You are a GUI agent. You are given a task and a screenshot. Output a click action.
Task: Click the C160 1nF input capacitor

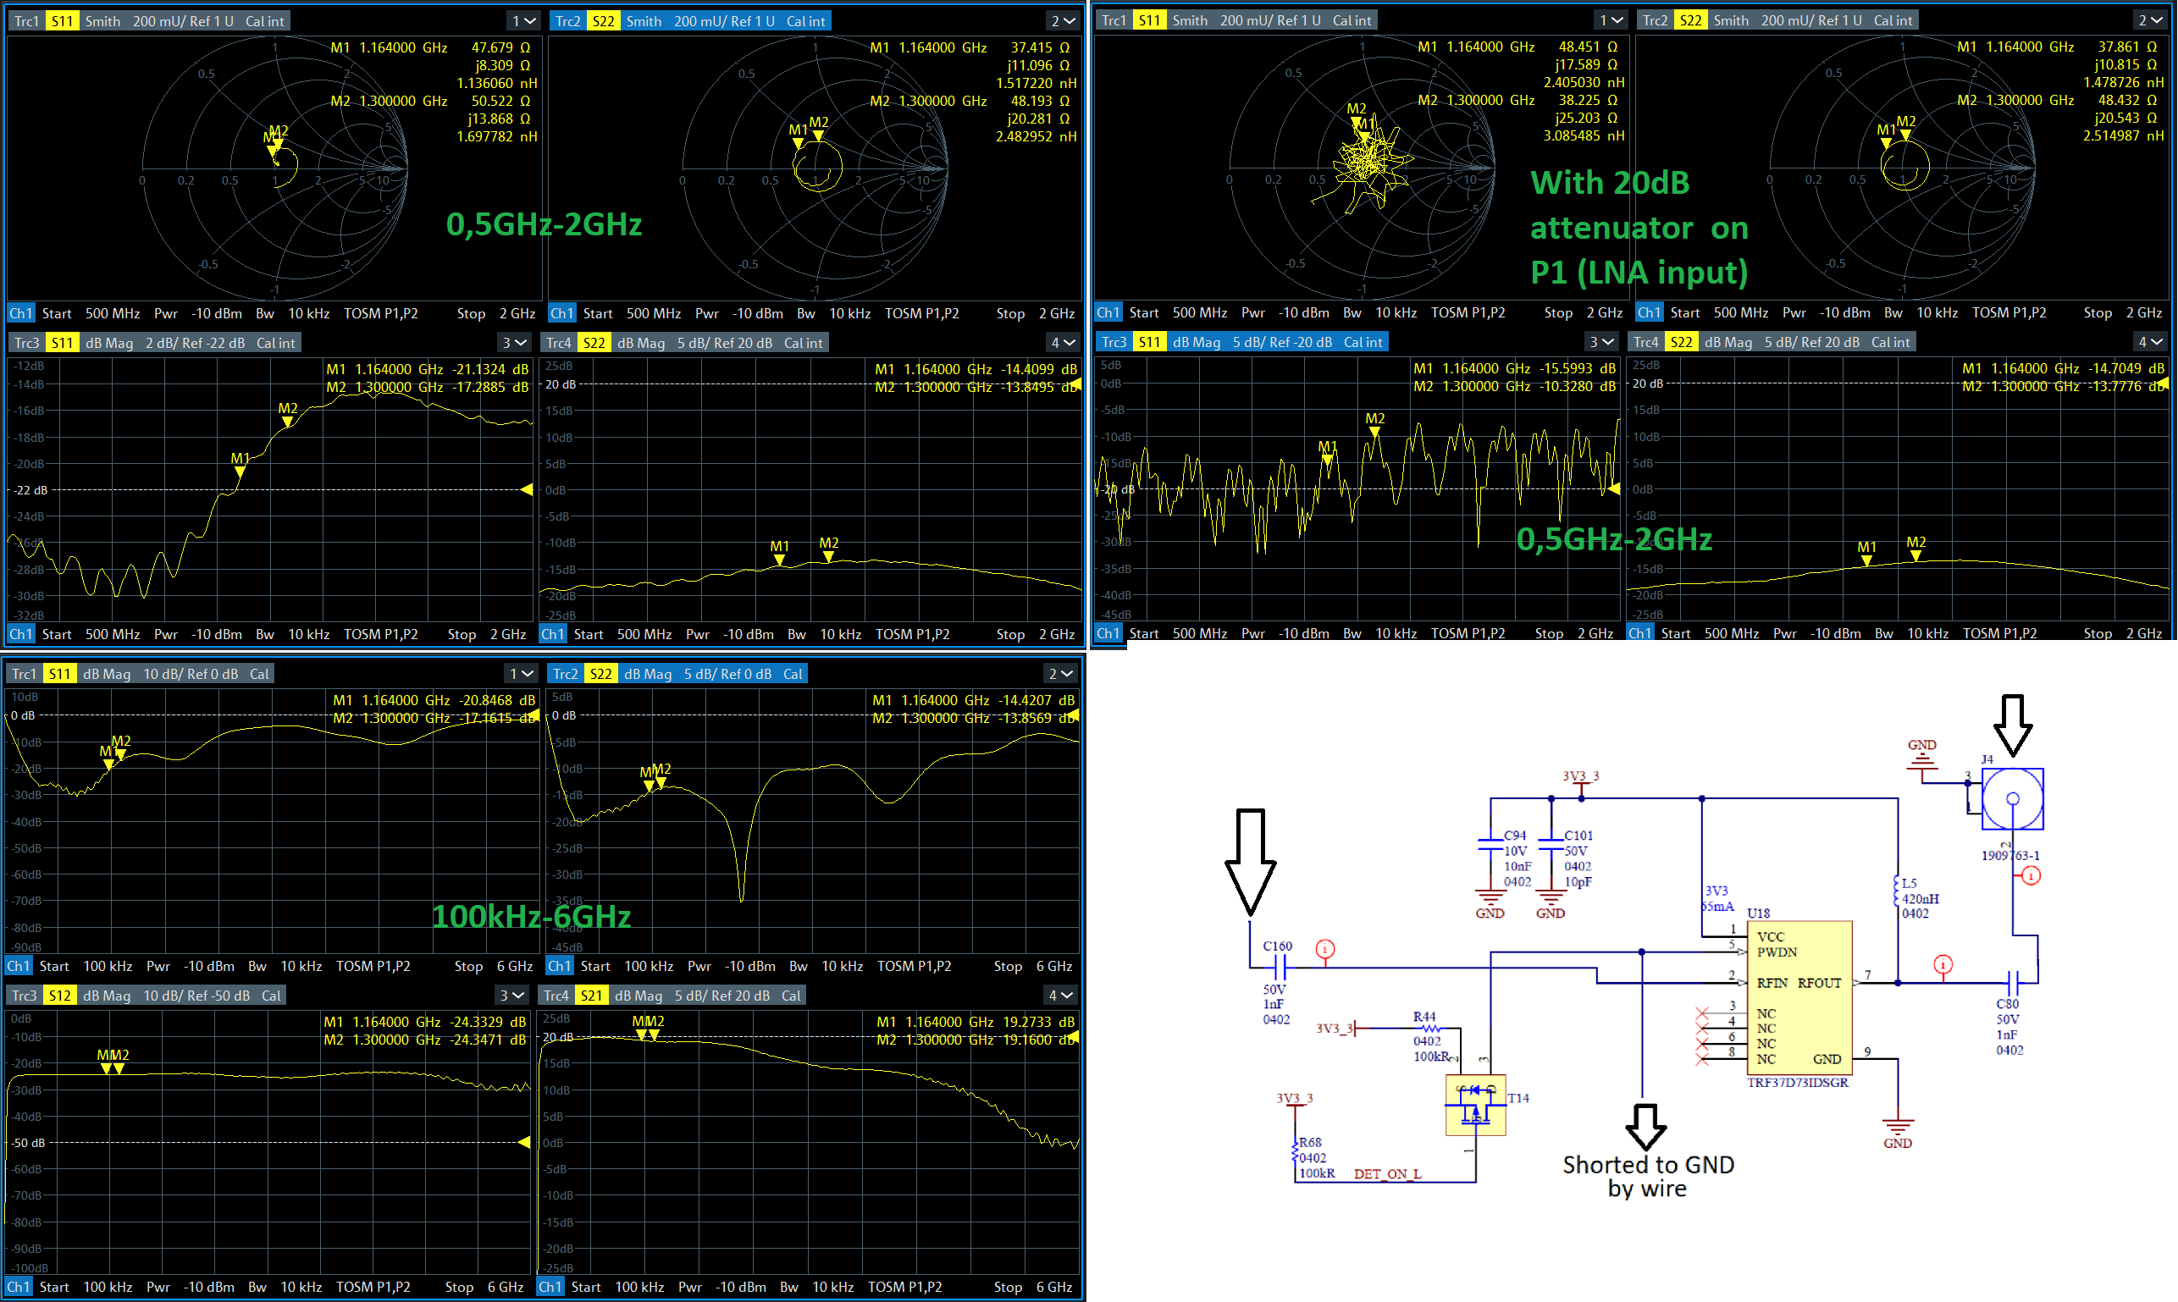pos(1280,968)
